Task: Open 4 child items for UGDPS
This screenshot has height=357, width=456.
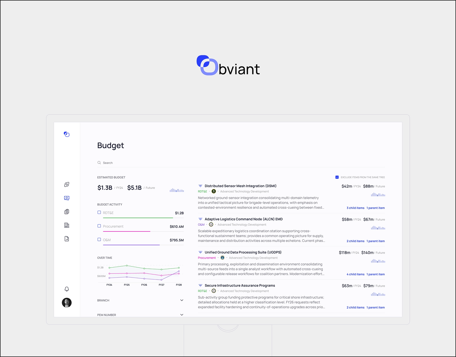Action: (355, 274)
